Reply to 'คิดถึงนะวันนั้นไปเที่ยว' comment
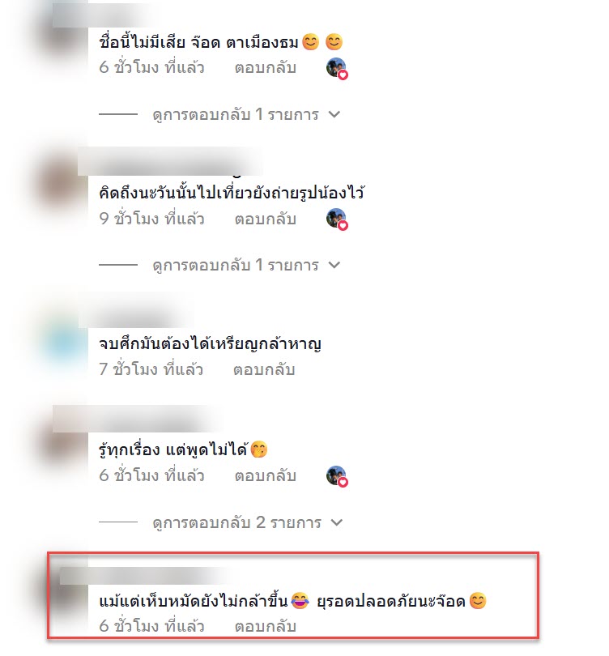 click(265, 219)
